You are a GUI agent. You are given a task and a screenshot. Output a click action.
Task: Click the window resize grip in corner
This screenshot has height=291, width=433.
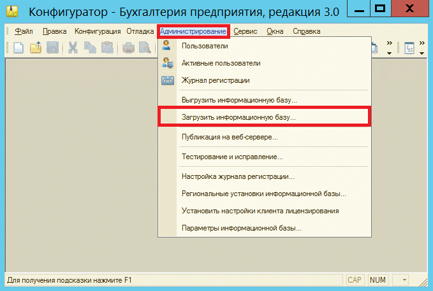point(423,283)
